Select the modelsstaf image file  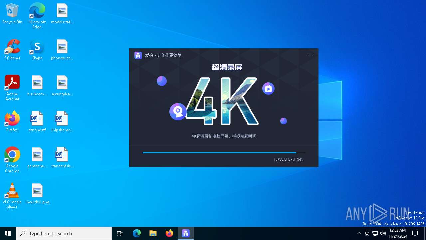(62, 14)
